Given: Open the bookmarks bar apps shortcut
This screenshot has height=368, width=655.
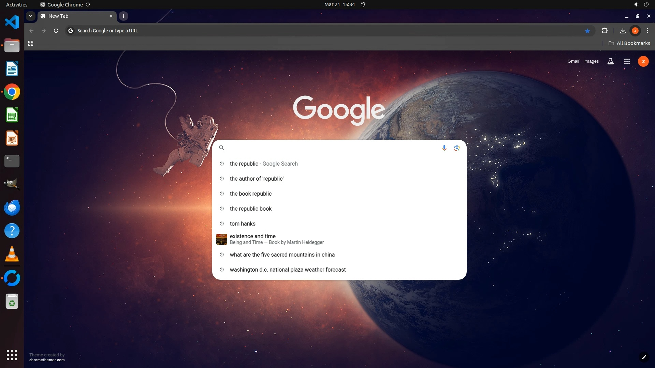Looking at the screenshot, I should pyautogui.click(x=31, y=43).
